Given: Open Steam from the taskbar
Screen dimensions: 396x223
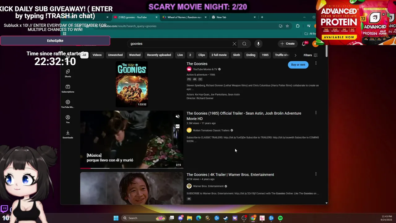Looking at the screenshot, I should pyautogui.click(x=226, y=218).
